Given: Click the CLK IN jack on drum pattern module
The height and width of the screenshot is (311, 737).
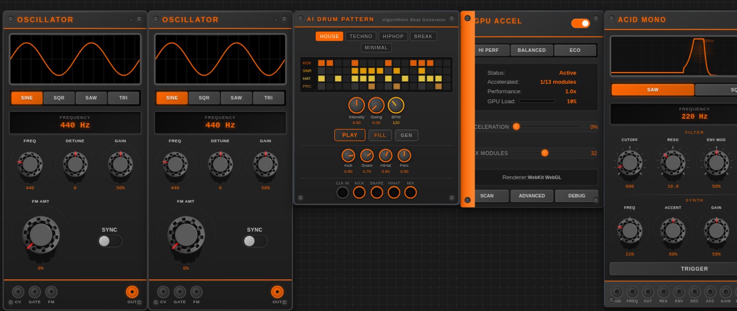Looking at the screenshot, I should pos(342,192).
